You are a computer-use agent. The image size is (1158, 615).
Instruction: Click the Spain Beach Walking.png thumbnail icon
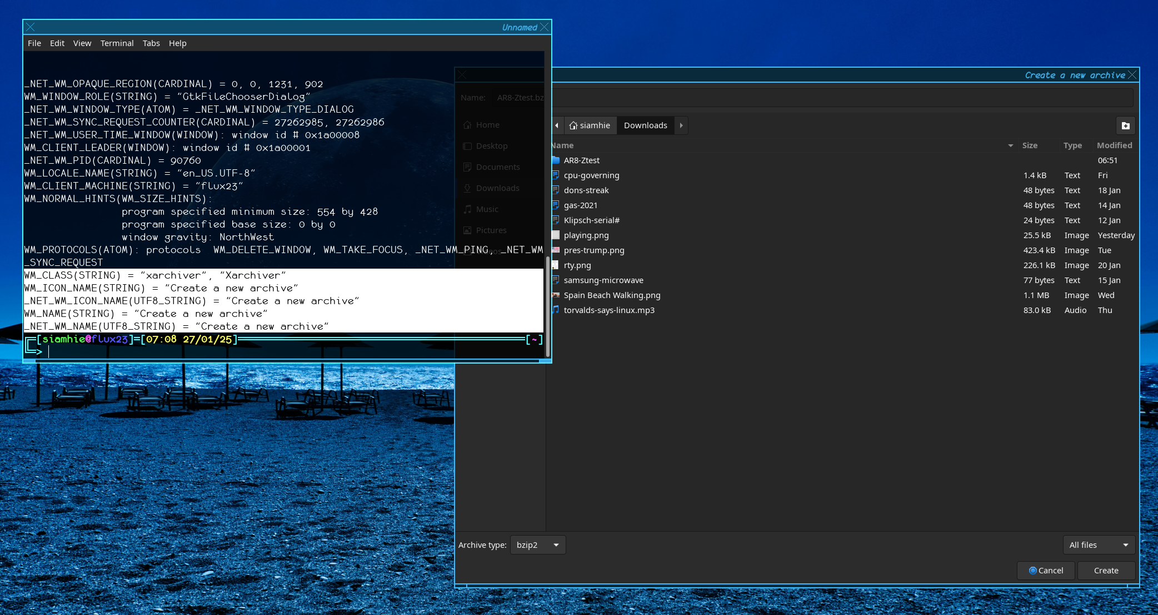click(x=556, y=295)
